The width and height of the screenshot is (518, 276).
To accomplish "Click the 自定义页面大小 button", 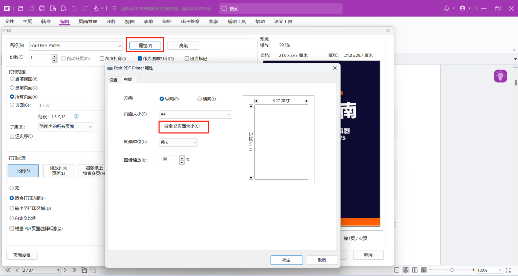I will [182, 126].
